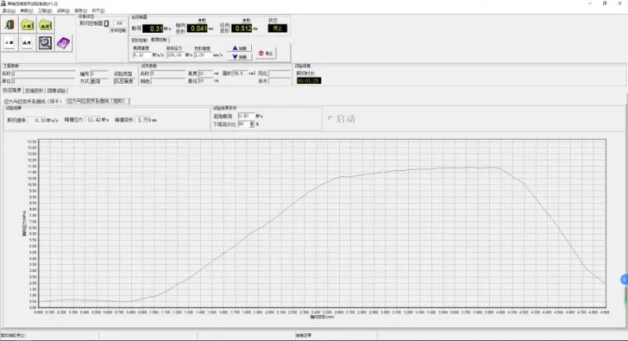Open the magnifier search/preview icon

(x=46, y=42)
